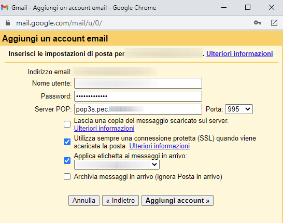The height and width of the screenshot is (223, 283).
Task: Click the Aggiungi account » button
Action: click(x=177, y=200)
